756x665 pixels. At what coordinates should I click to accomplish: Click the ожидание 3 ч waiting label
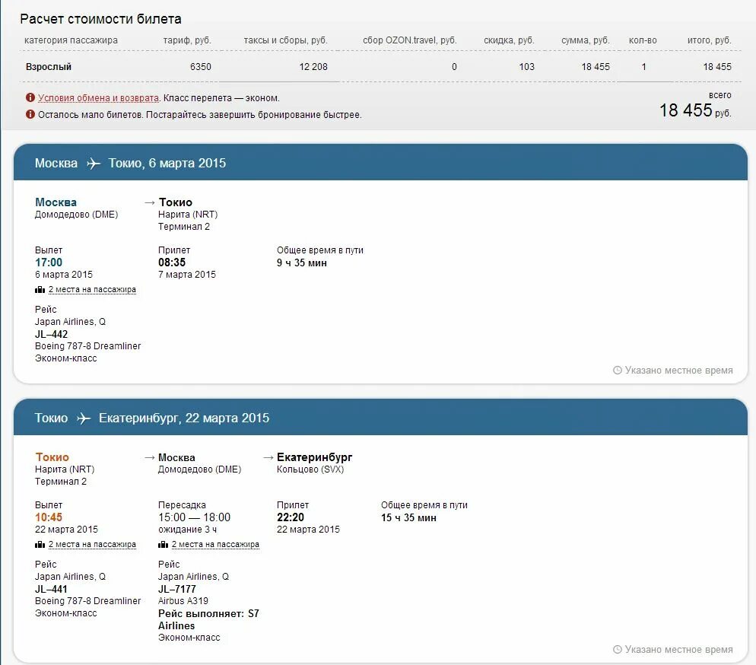(x=188, y=529)
